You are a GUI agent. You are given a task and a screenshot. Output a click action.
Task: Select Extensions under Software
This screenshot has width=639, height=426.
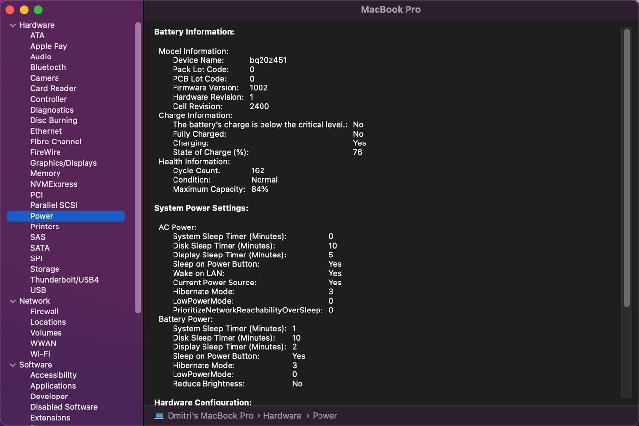pos(50,418)
